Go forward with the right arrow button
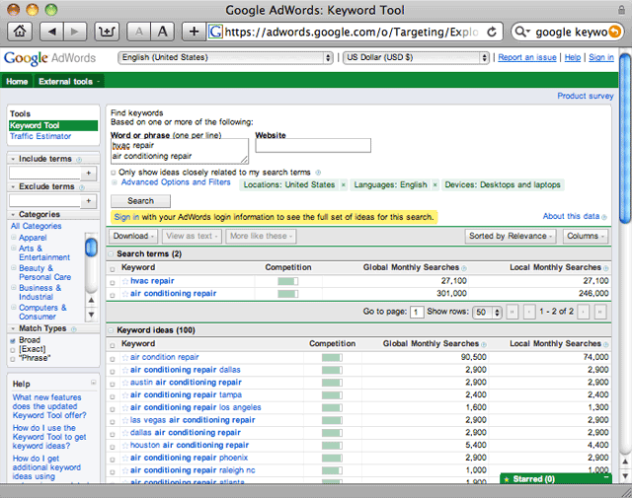The width and height of the screenshot is (632, 498). (x=75, y=32)
